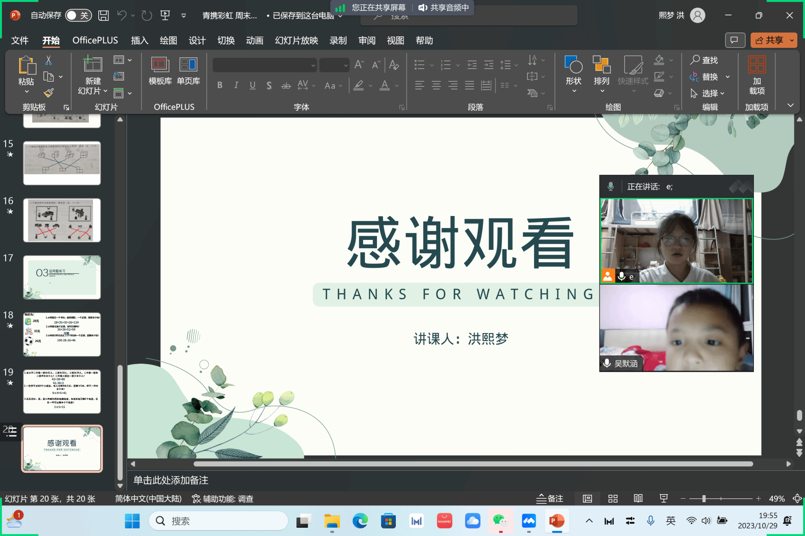Image resolution: width=805 pixels, height=536 pixels.
Task: Switch to slide sorter view icon
Action: (613, 499)
